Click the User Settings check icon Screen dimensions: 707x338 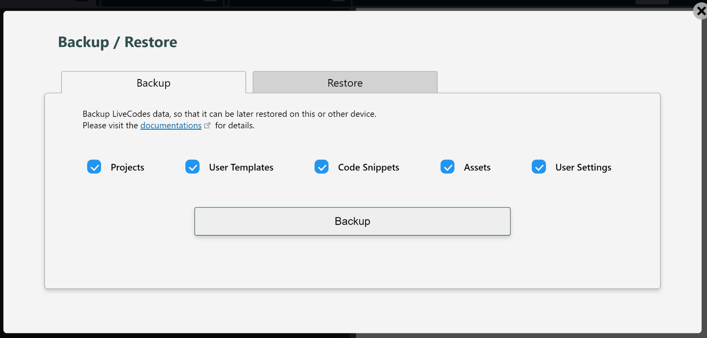click(x=539, y=166)
